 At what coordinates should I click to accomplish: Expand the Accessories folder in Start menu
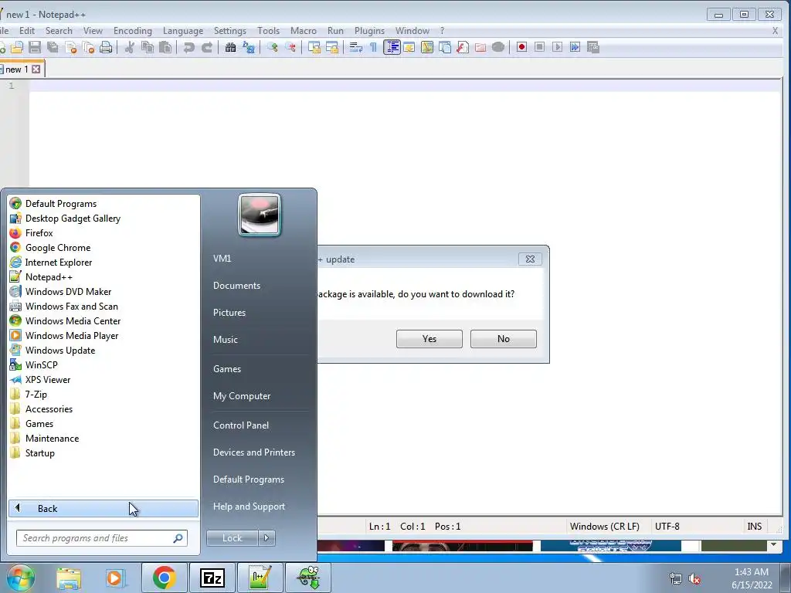(49, 409)
